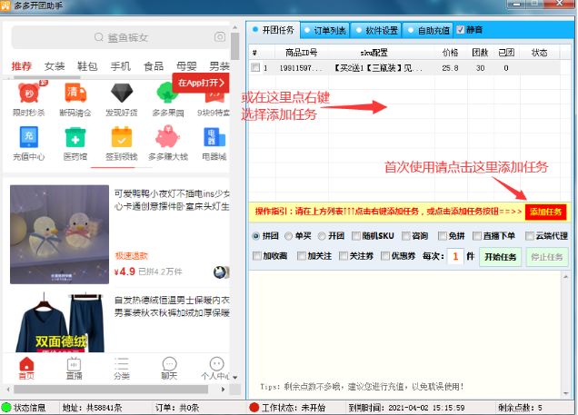Click the duck night light thumbnail
This screenshot has width=578, height=415.
tap(59, 234)
